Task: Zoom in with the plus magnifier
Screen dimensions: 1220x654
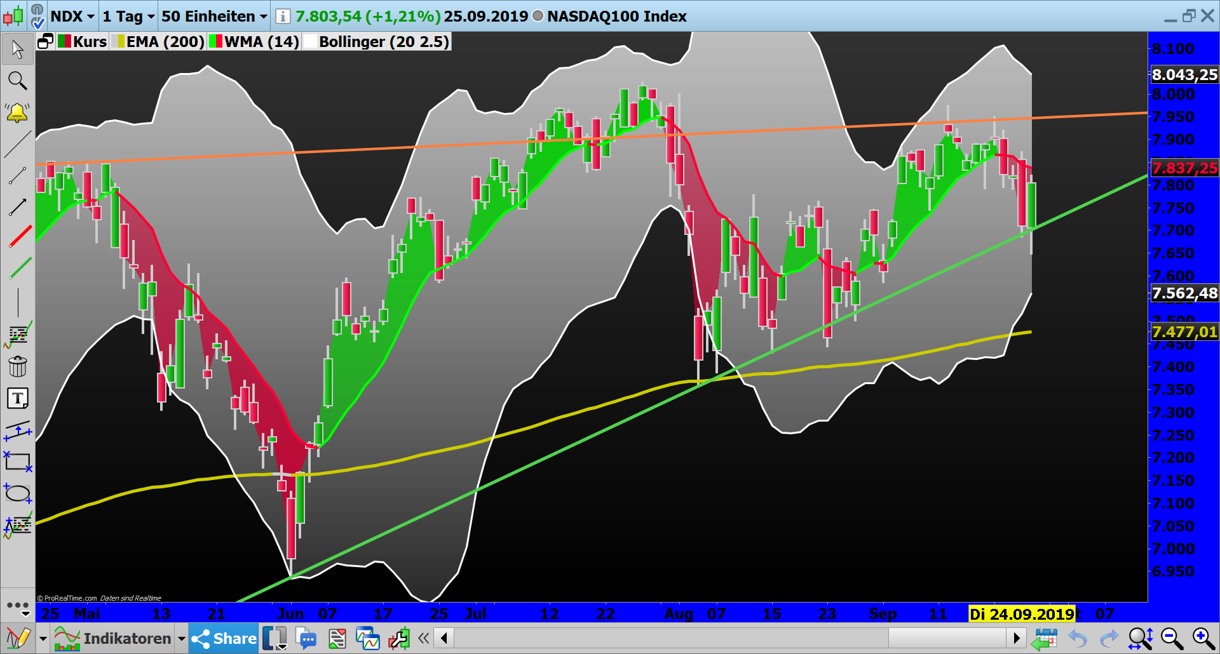Action: point(1203,638)
